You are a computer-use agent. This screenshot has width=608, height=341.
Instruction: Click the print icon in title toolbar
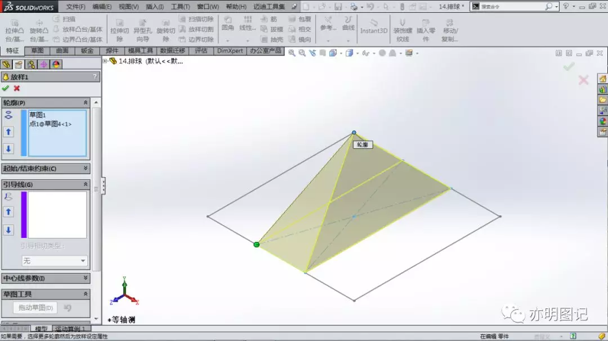click(353, 7)
